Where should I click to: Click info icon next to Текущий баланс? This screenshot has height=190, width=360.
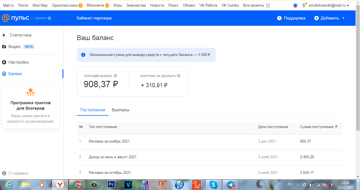(115, 76)
